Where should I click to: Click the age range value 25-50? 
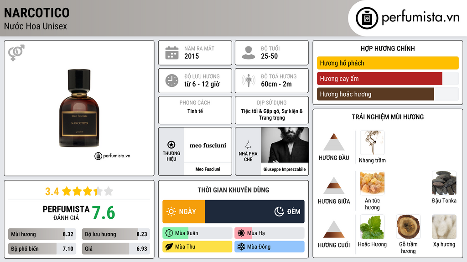(269, 56)
